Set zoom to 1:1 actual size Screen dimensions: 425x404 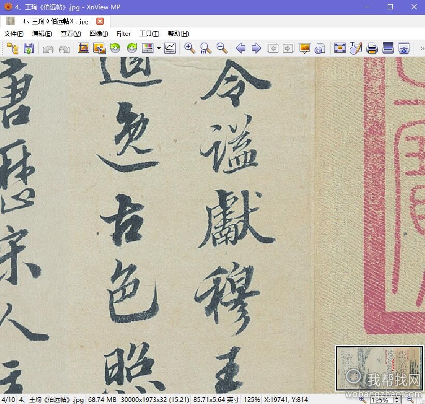pos(205,48)
